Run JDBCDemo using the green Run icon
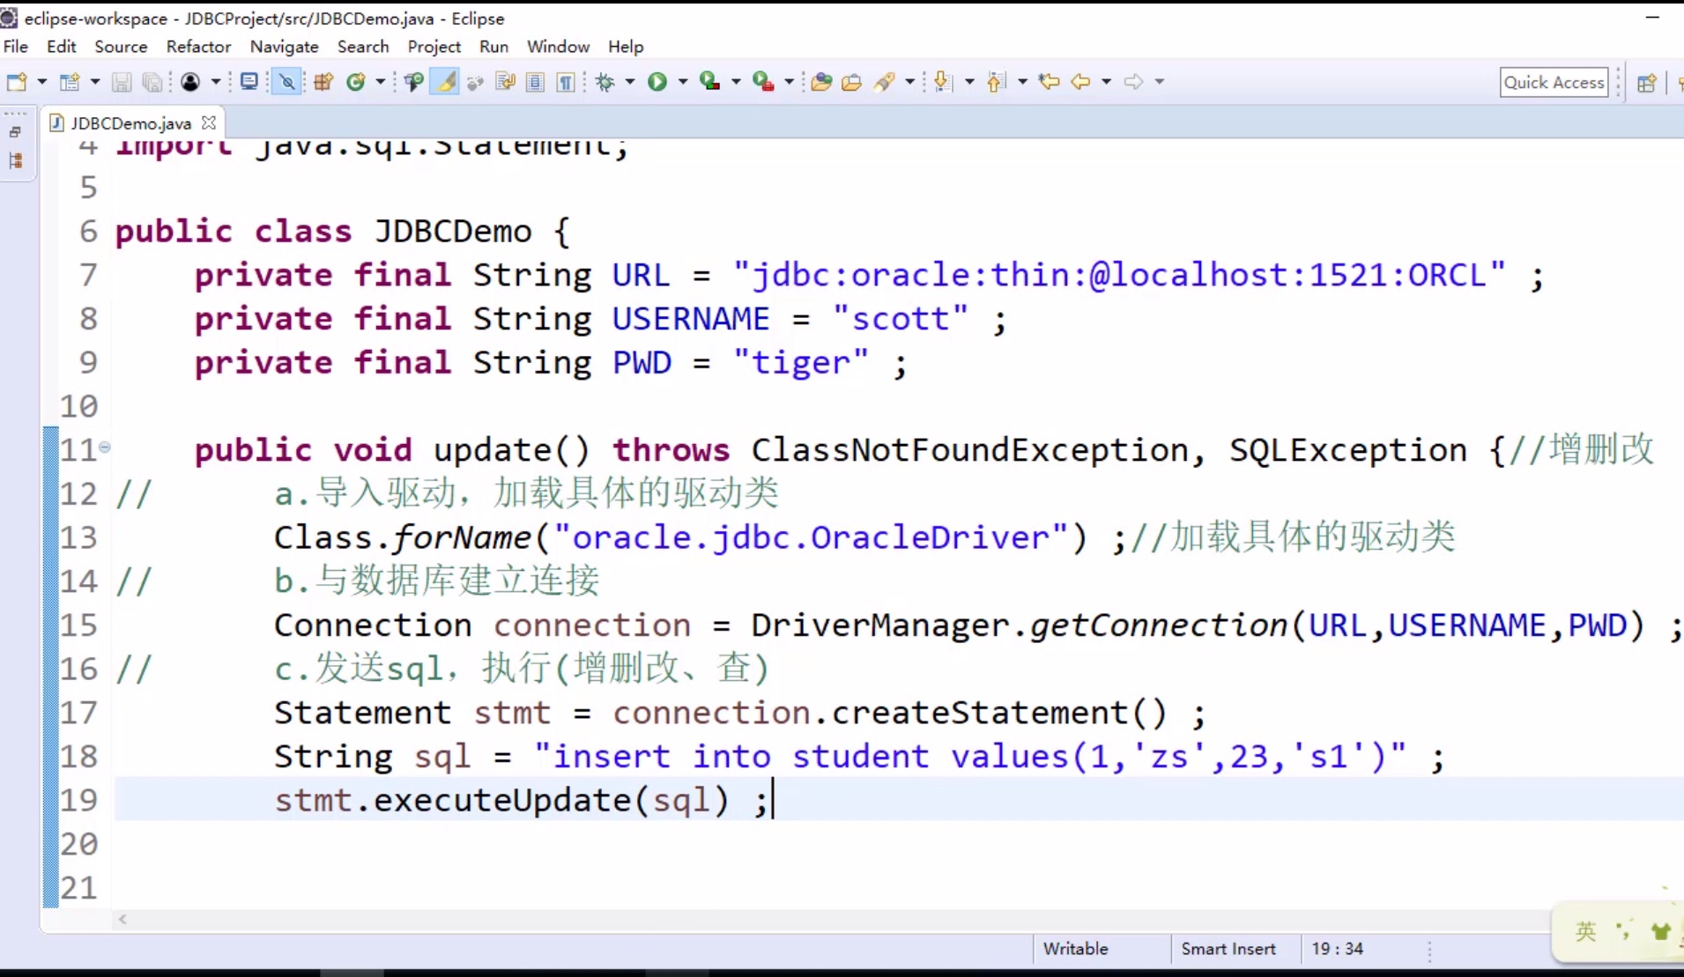Viewport: 1684px width, 977px height. [x=659, y=82]
